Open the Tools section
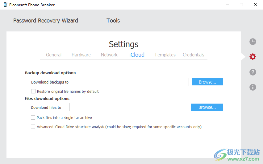 113,21
